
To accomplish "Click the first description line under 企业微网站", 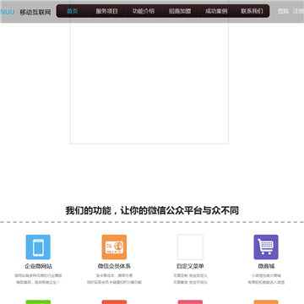I will coord(38,275).
